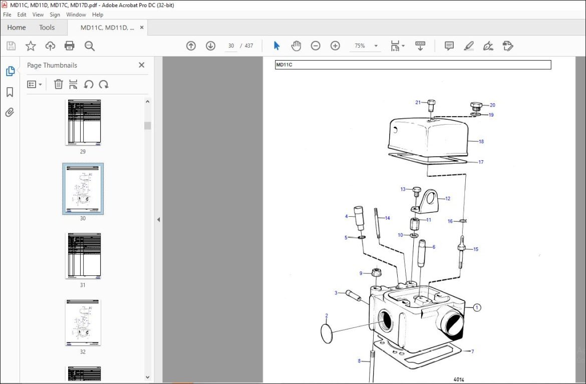Rotate page clockwise
The image size is (586, 384).
coord(104,84)
